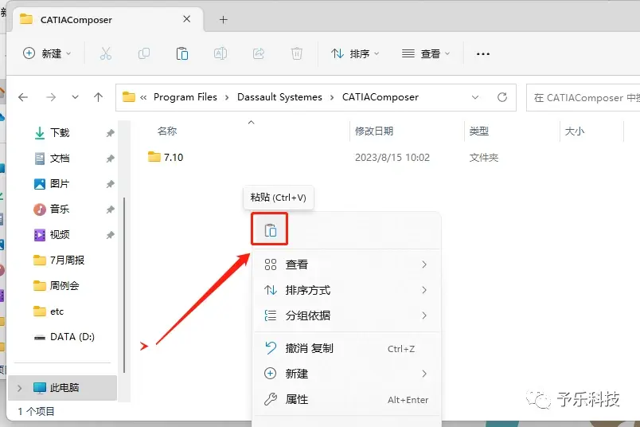
Task: Select 此电脑 in navigation pane
Action: tap(63, 388)
